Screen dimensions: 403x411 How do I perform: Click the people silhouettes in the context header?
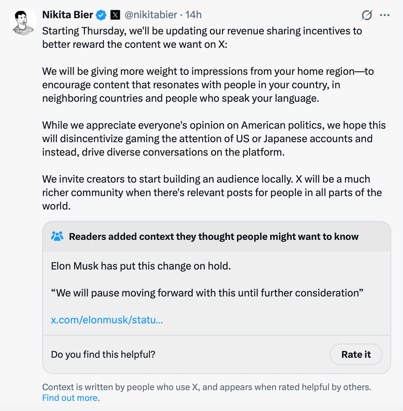click(58, 236)
